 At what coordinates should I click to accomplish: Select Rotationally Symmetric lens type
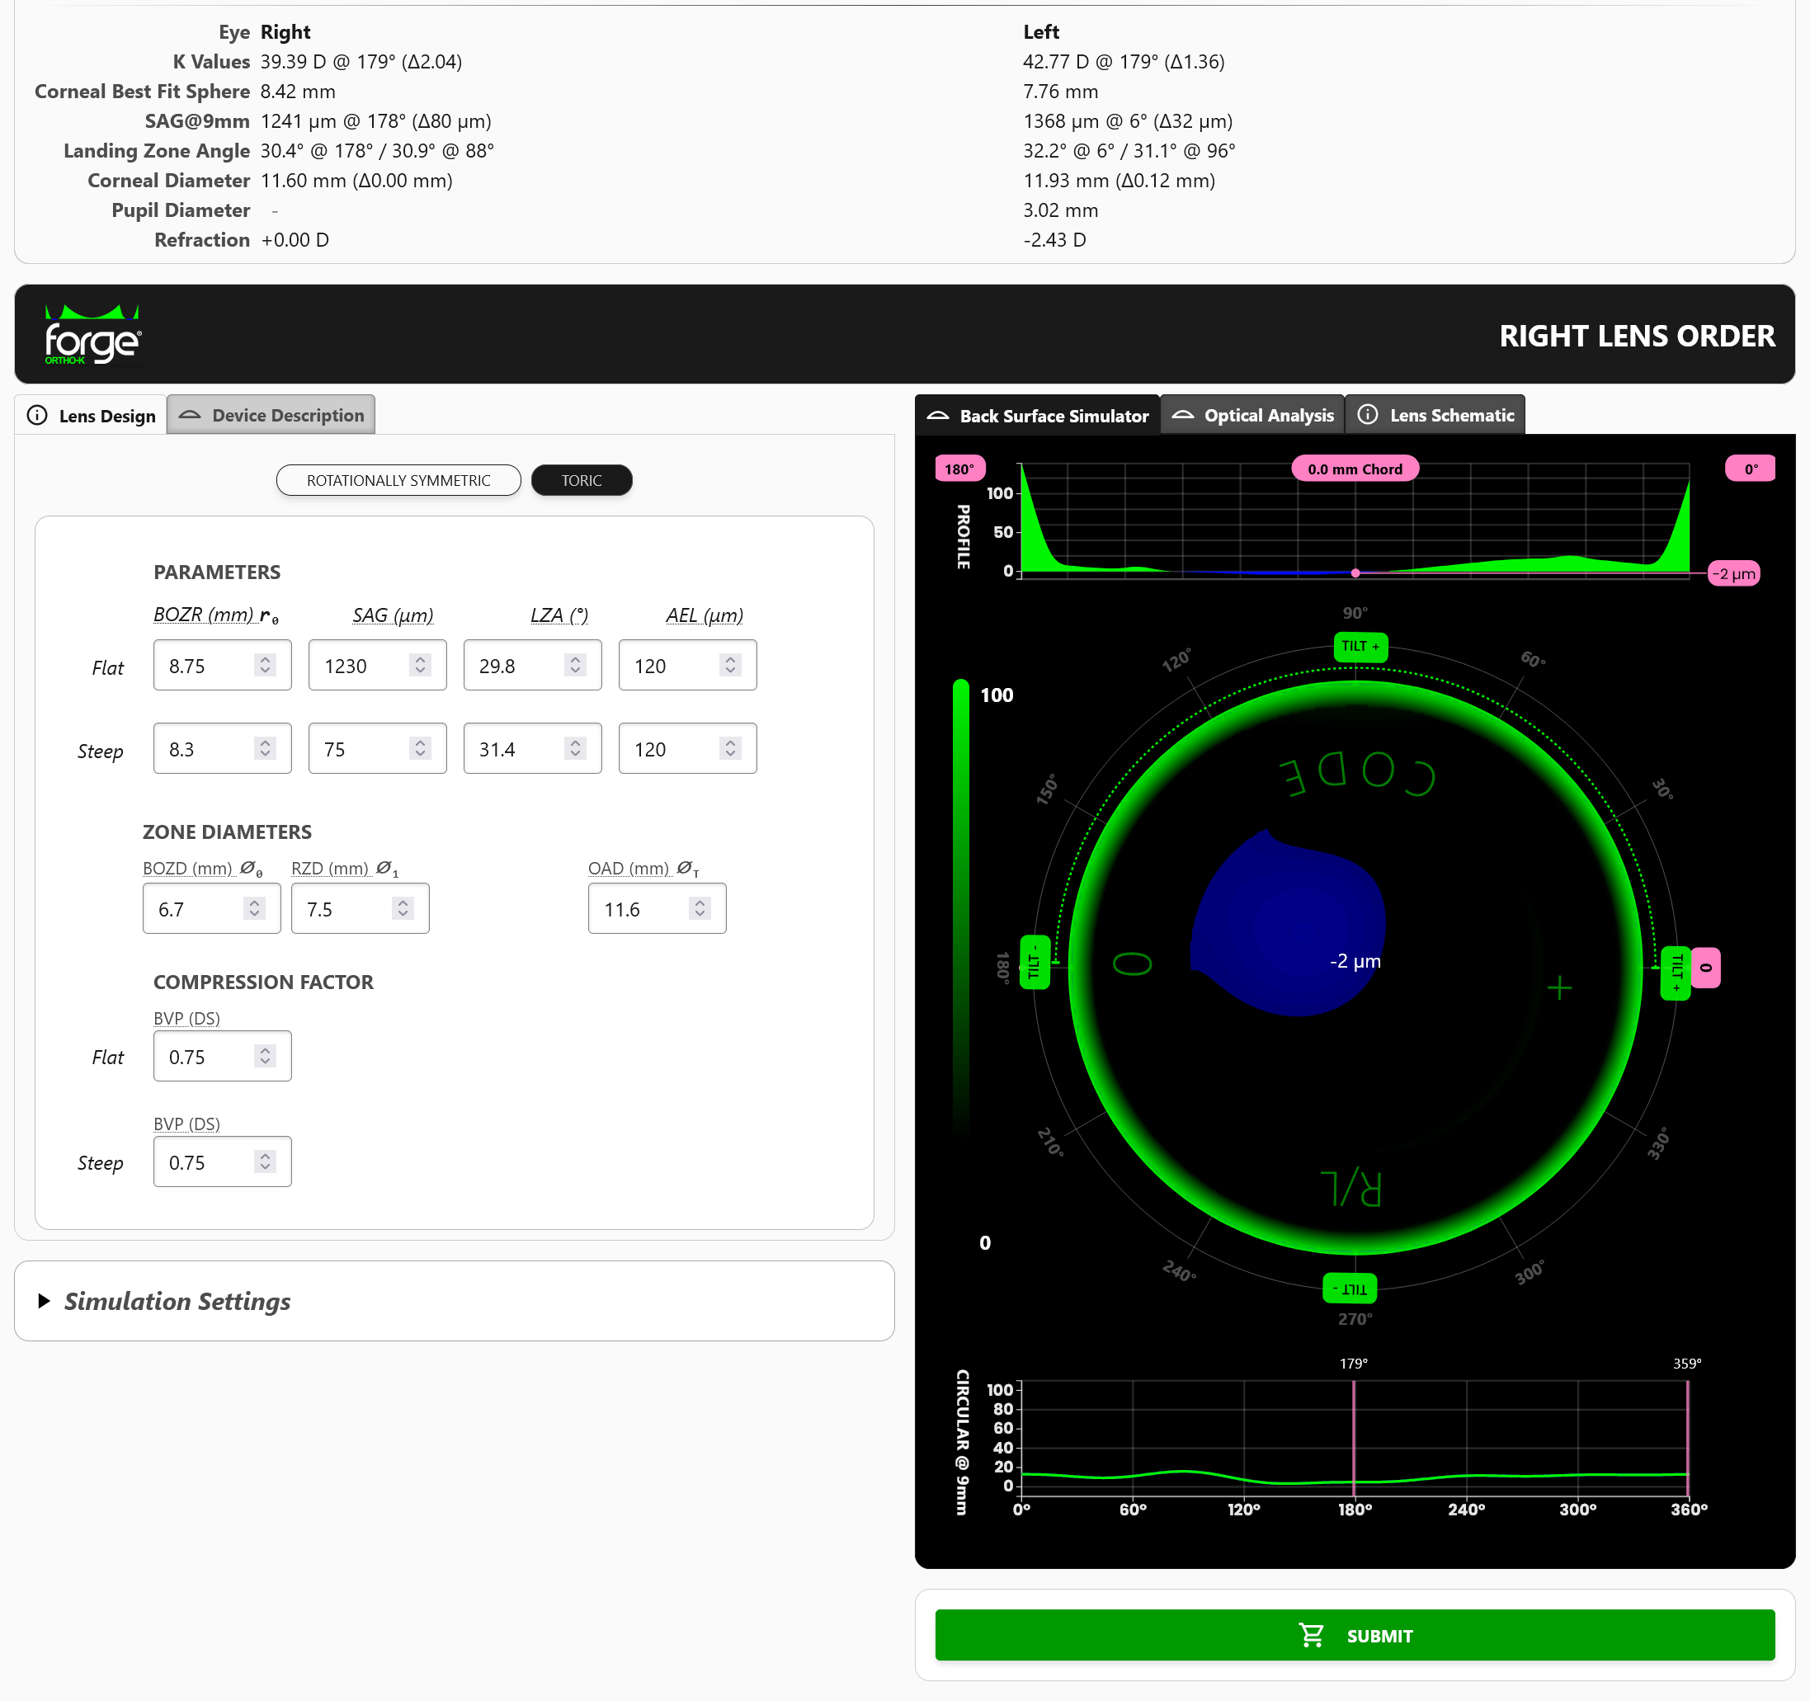click(x=398, y=480)
